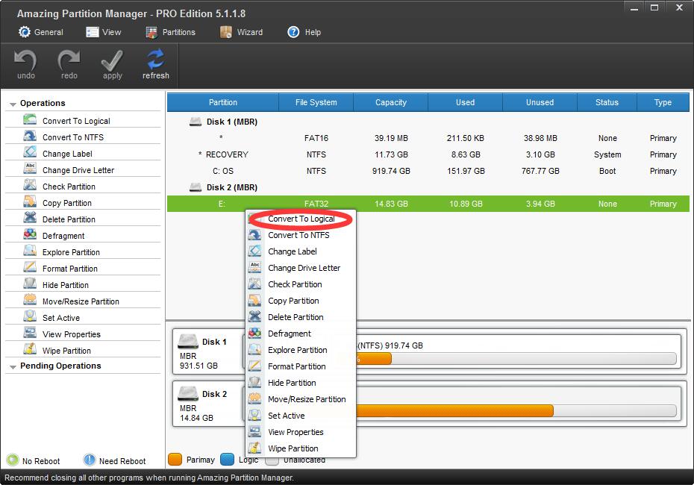This screenshot has height=485, width=694.
Task: Click Copy Partition icon in Operations panel
Action: coord(30,201)
